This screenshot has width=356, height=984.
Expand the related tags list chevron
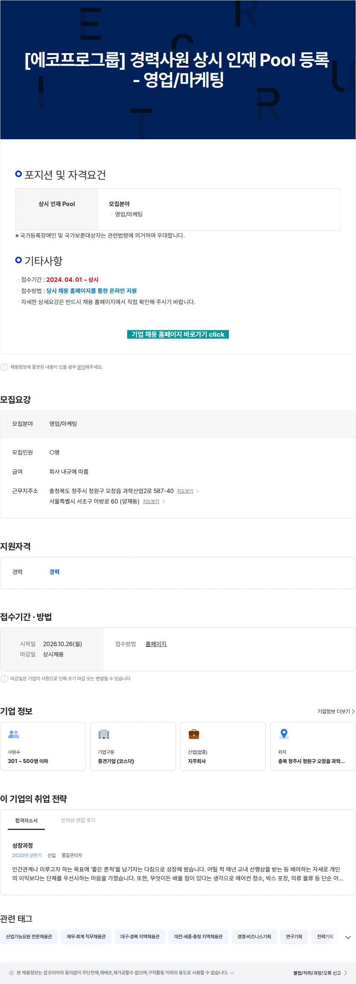[x=348, y=937]
